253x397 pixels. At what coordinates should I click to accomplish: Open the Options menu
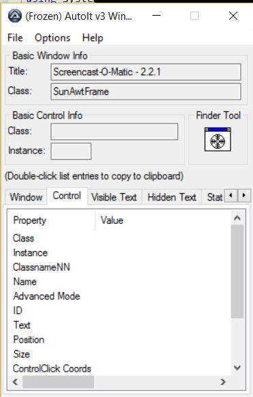tap(52, 38)
